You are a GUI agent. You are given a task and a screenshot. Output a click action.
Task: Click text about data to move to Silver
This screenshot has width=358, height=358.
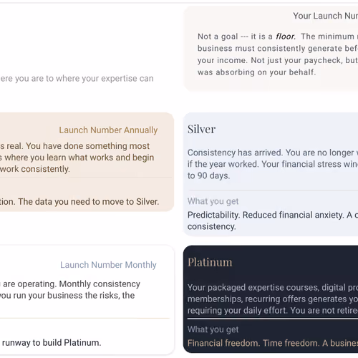[79, 202]
